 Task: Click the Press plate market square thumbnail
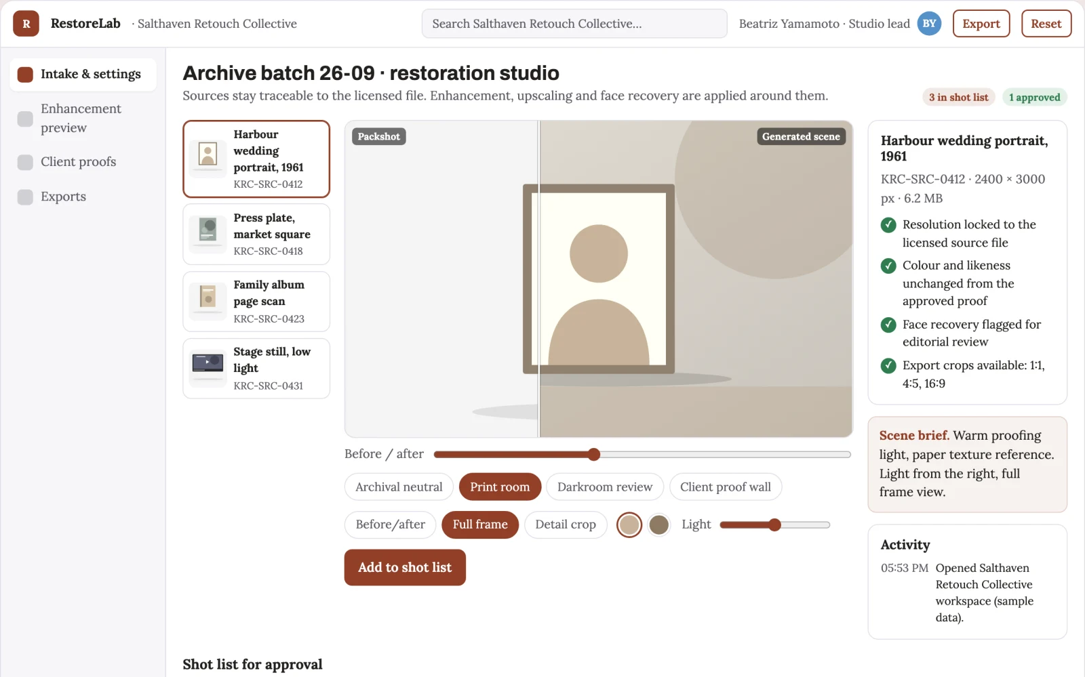click(x=208, y=234)
